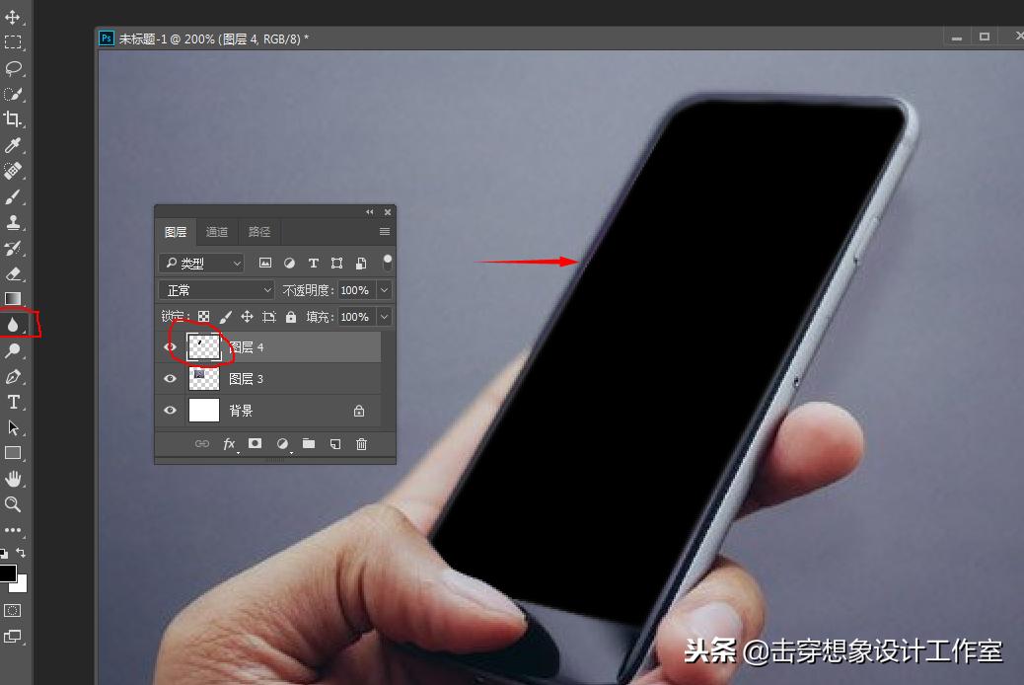Open the Add layer style fx menu
The image size is (1024, 685).
tap(230, 444)
